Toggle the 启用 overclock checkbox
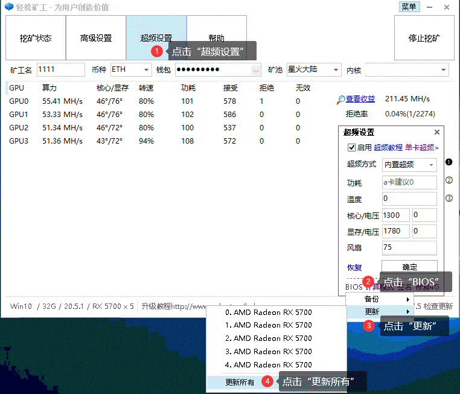This screenshot has width=460, height=394. point(351,147)
